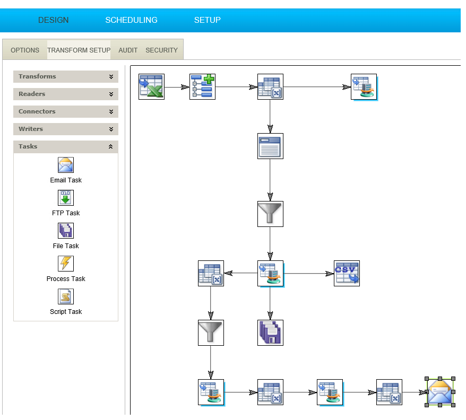Go to the SETUP menu
This screenshot has width=466, height=420.
click(207, 20)
